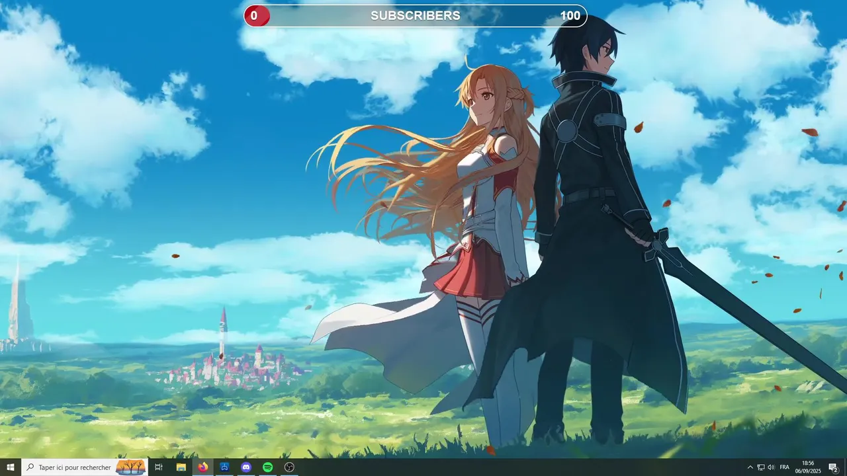Show hidden system tray icons

[750, 467]
